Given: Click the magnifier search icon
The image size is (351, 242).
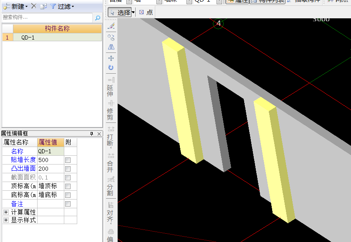Looking at the screenshot, I should coord(98,17).
